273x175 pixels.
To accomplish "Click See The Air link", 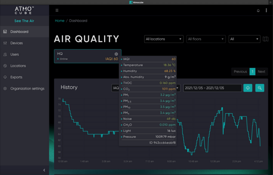I will (x=24, y=21).
